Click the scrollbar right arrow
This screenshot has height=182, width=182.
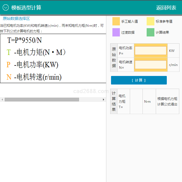tap(104, 99)
